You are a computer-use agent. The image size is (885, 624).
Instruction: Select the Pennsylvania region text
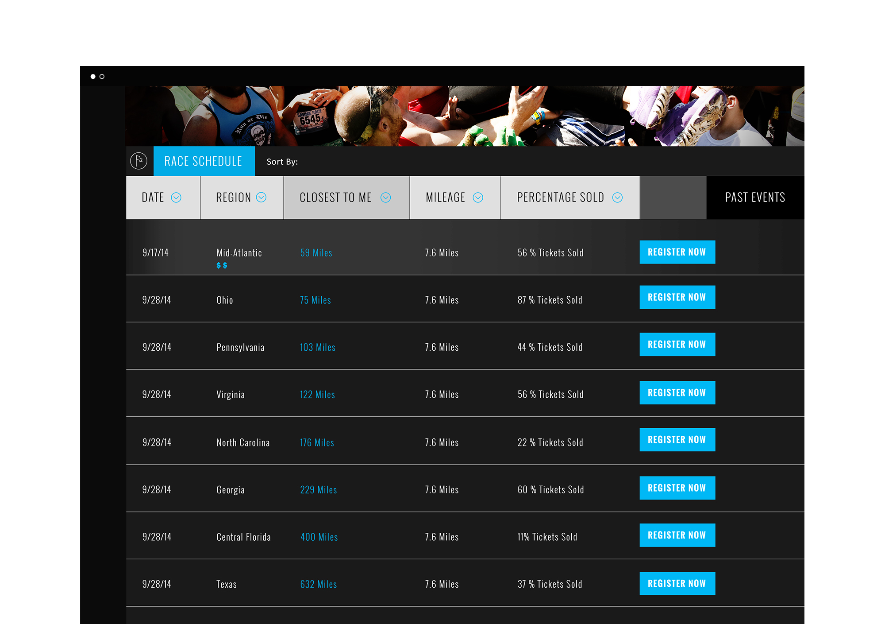click(x=240, y=347)
